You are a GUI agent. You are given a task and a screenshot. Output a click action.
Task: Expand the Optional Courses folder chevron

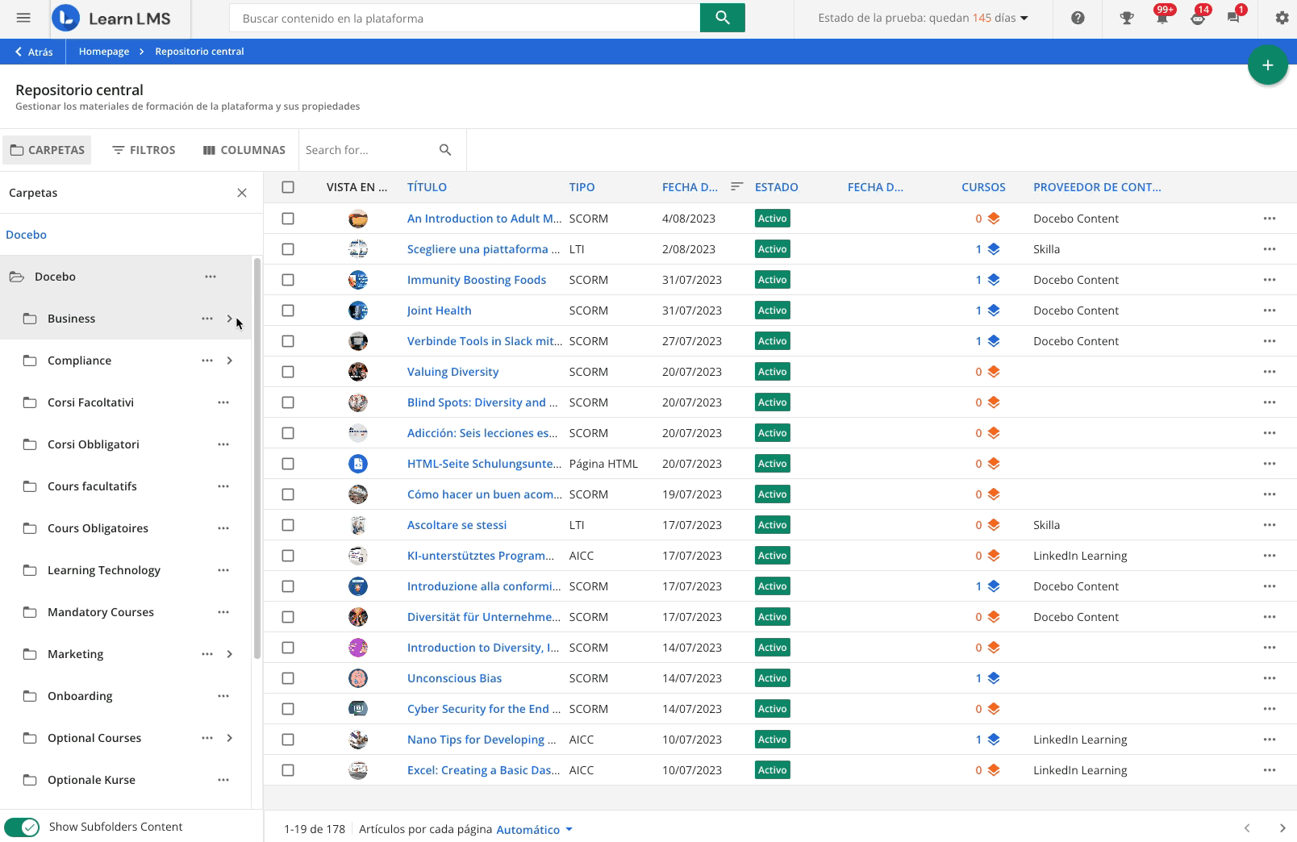click(230, 738)
